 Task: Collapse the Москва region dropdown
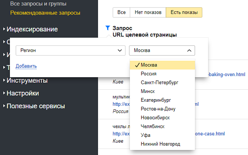point(162,50)
